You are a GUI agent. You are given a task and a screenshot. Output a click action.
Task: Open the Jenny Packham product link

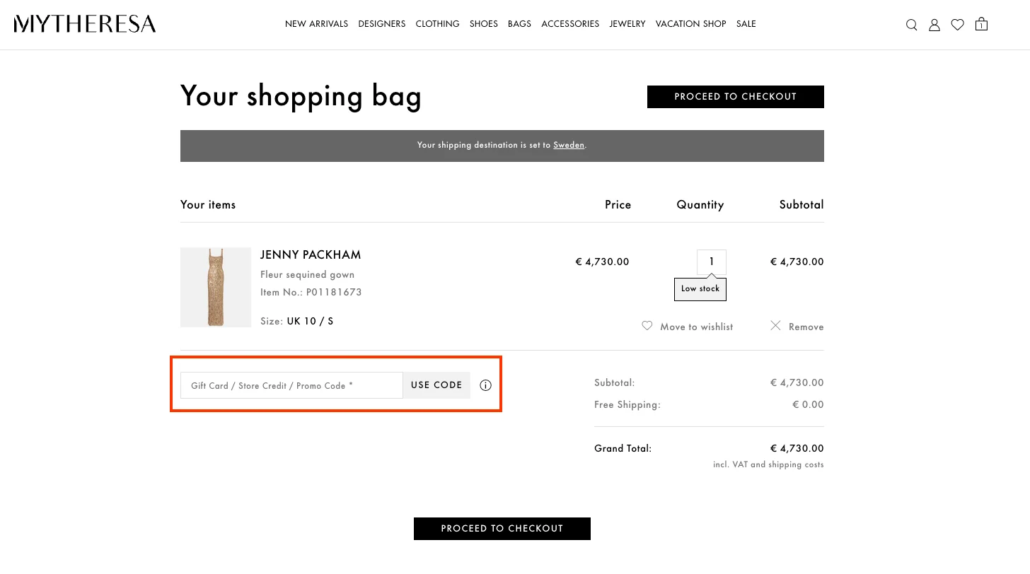coord(311,254)
